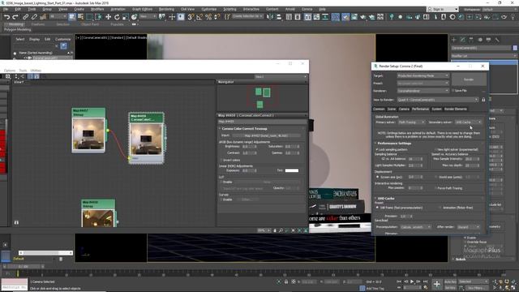Open the Primary solver dropdown
The image size is (519, 292).
pos(411,122)
